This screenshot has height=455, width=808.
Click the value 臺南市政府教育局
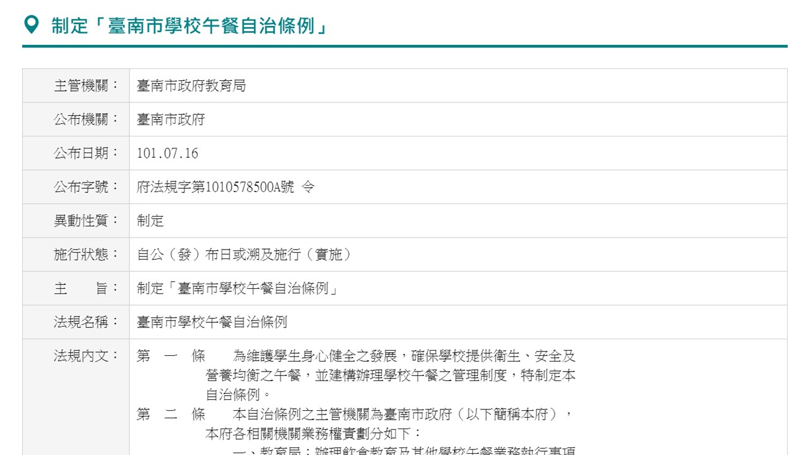coord(191,85)
